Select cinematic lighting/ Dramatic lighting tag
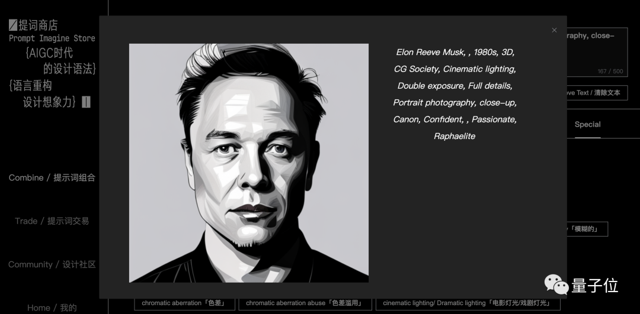This screenshot has height=314, width=640. [468, 303]
